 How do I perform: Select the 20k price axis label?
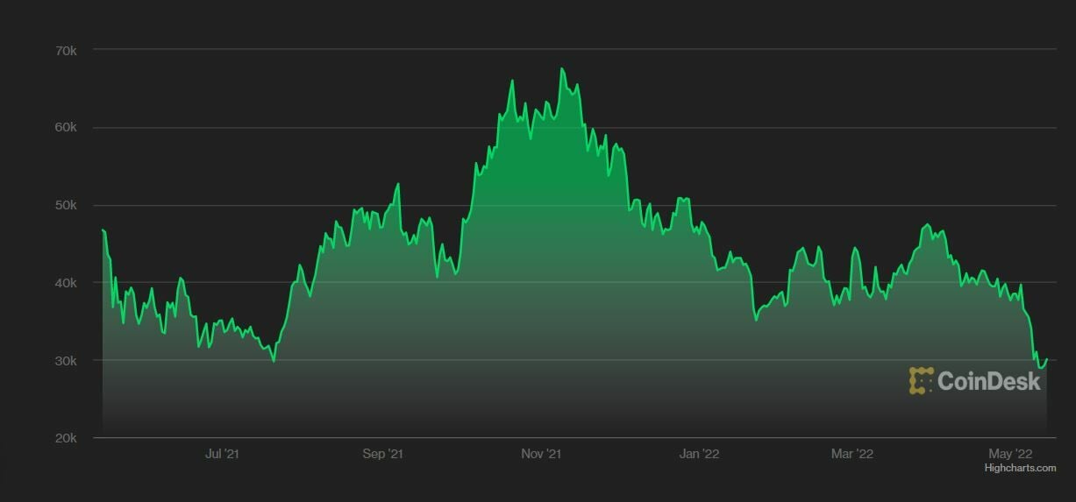pyautogui.click(x=66, y=438)
